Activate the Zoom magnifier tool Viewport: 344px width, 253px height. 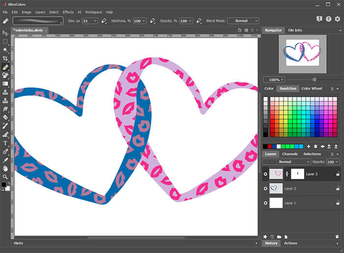[5, 177]
